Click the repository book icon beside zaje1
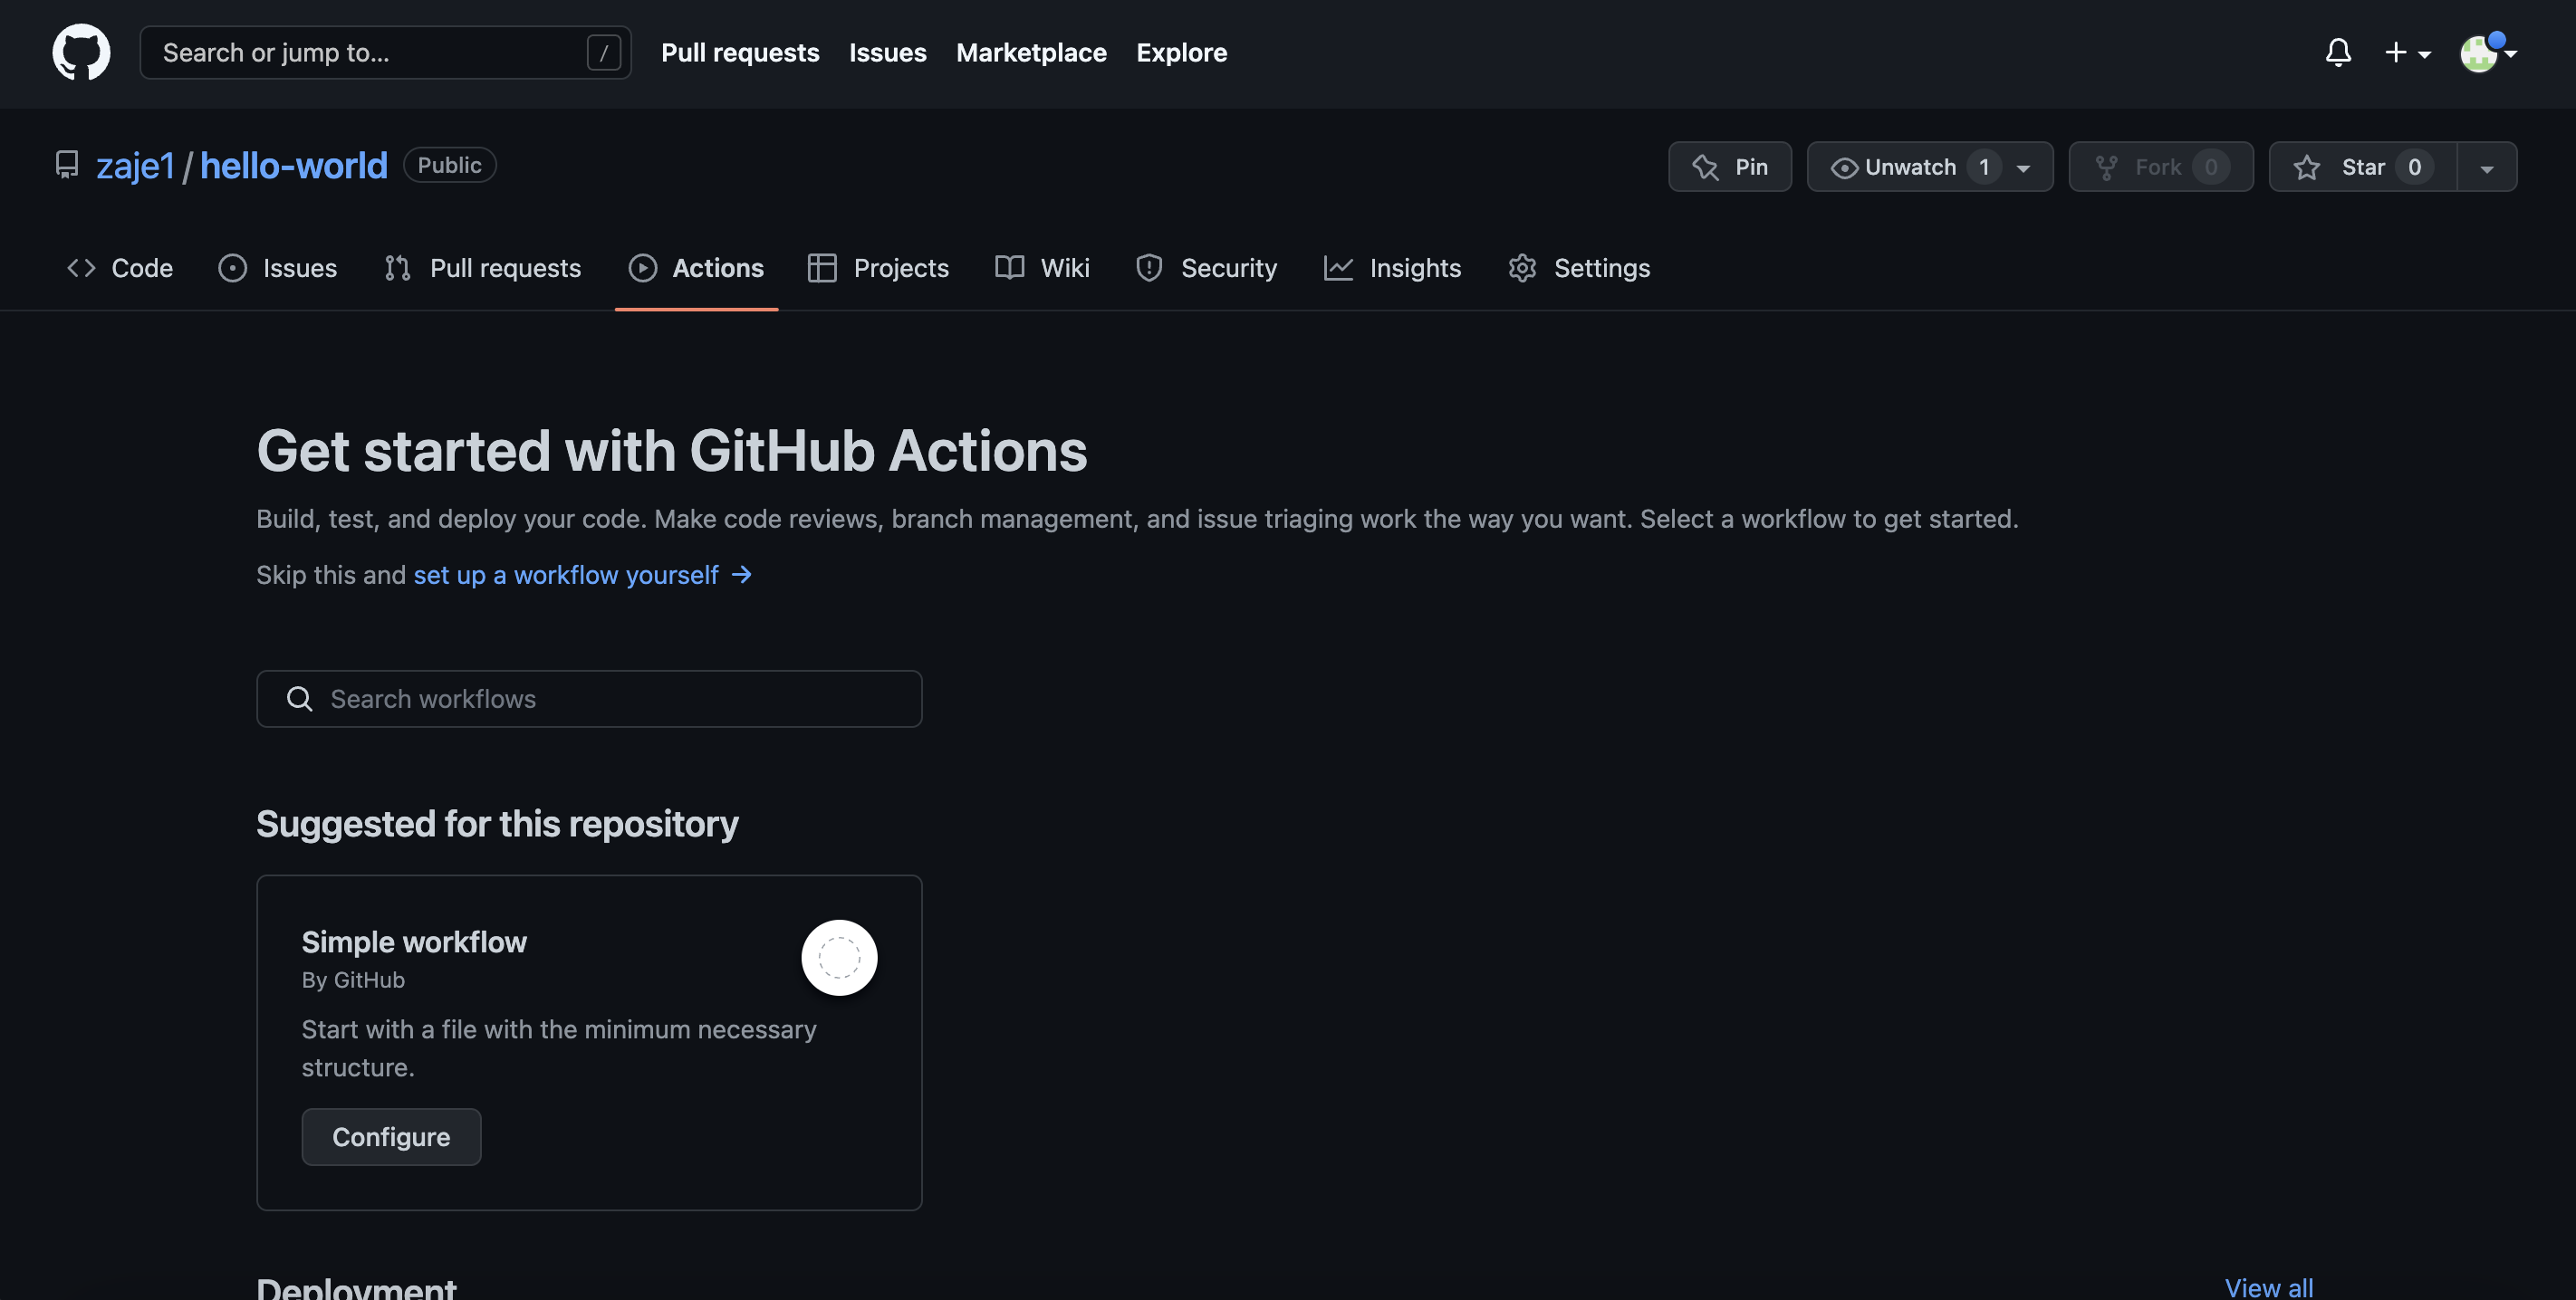The image size is (2576, 1300). pyautogui.click(x=67, y=165)
